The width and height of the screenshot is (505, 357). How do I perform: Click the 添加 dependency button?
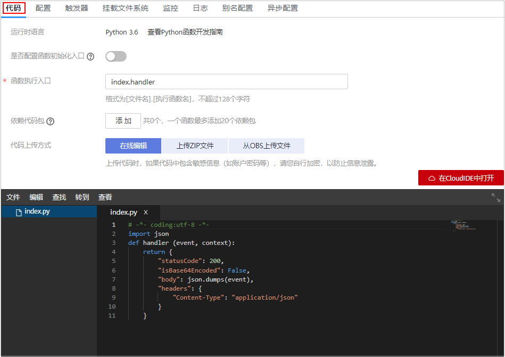123,121
